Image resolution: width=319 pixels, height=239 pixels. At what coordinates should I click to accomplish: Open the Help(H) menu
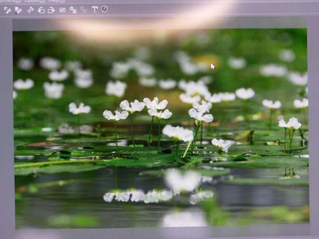[57, 1]
